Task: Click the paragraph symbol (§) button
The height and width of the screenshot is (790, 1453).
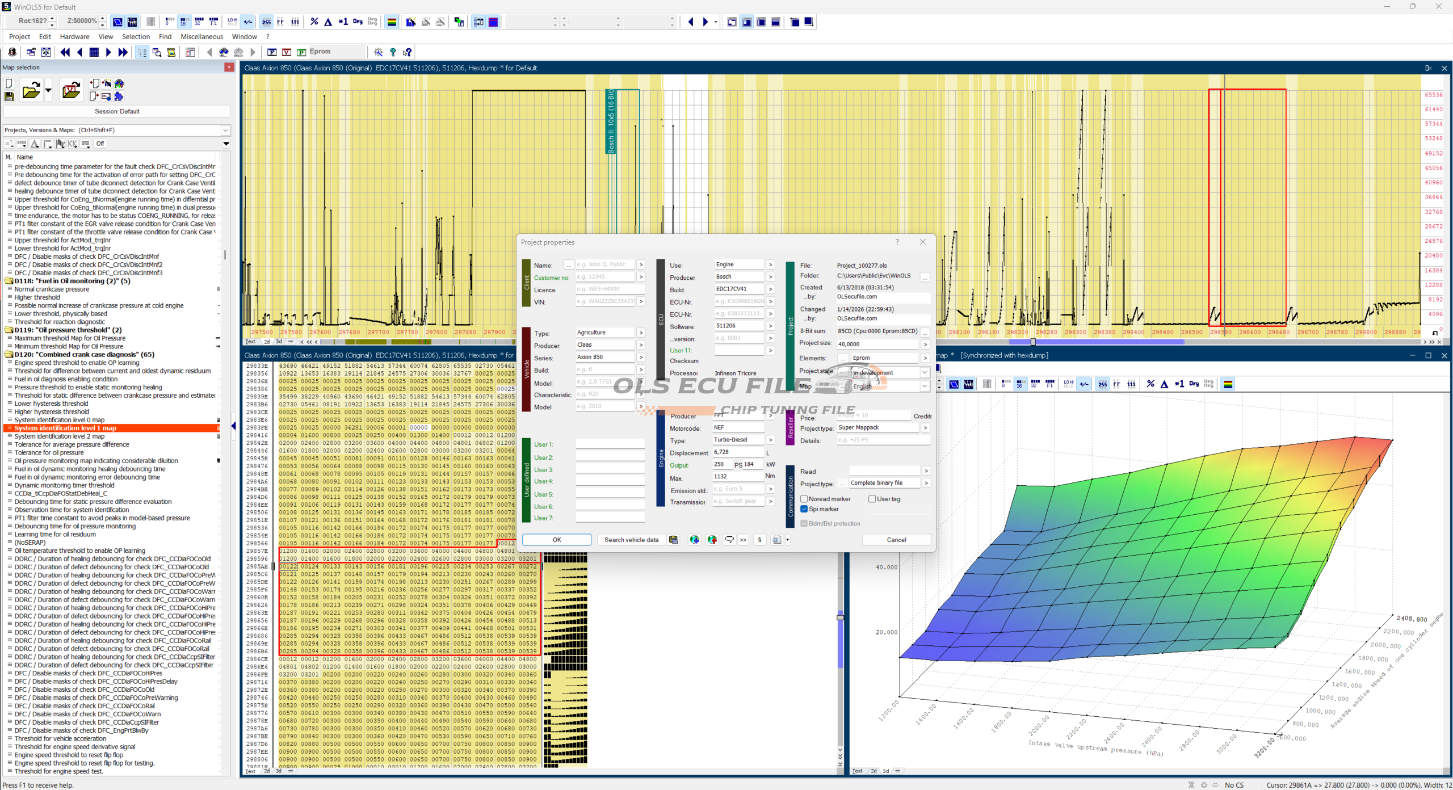Action: (x=759, y=540)
